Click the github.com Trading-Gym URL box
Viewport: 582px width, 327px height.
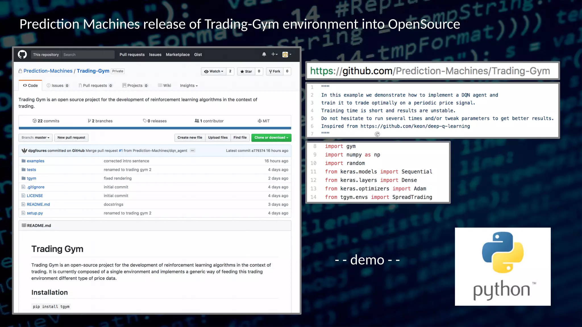point(432,71)
